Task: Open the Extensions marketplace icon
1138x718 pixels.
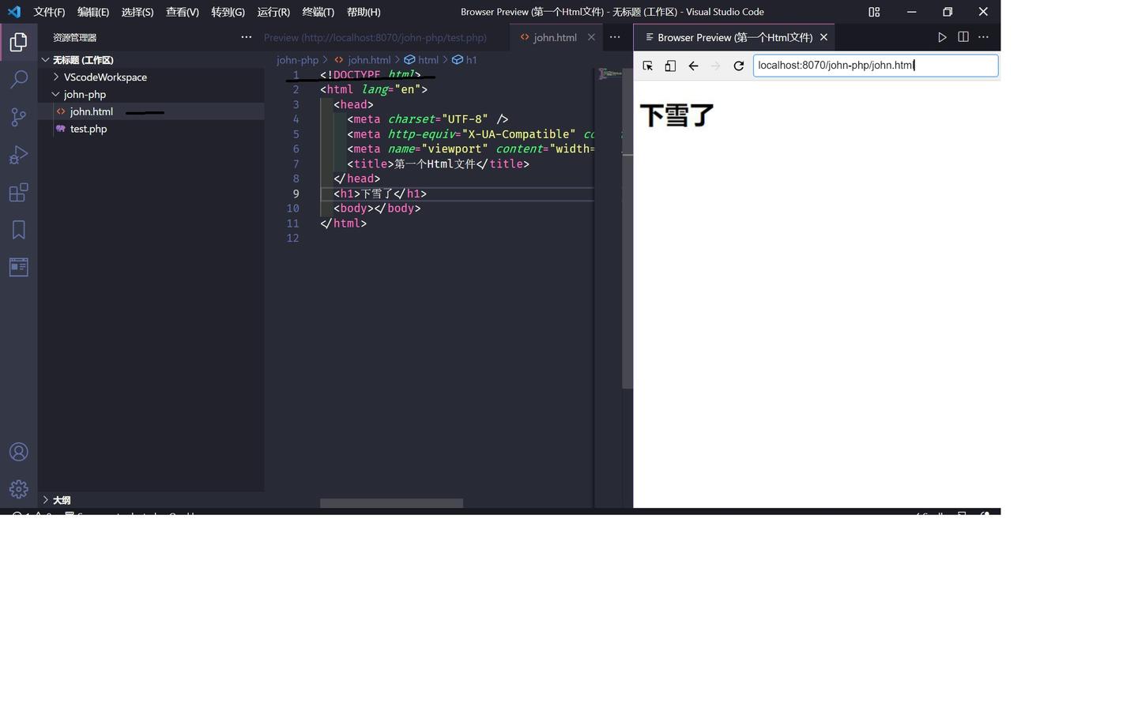Action: [18, 193]
